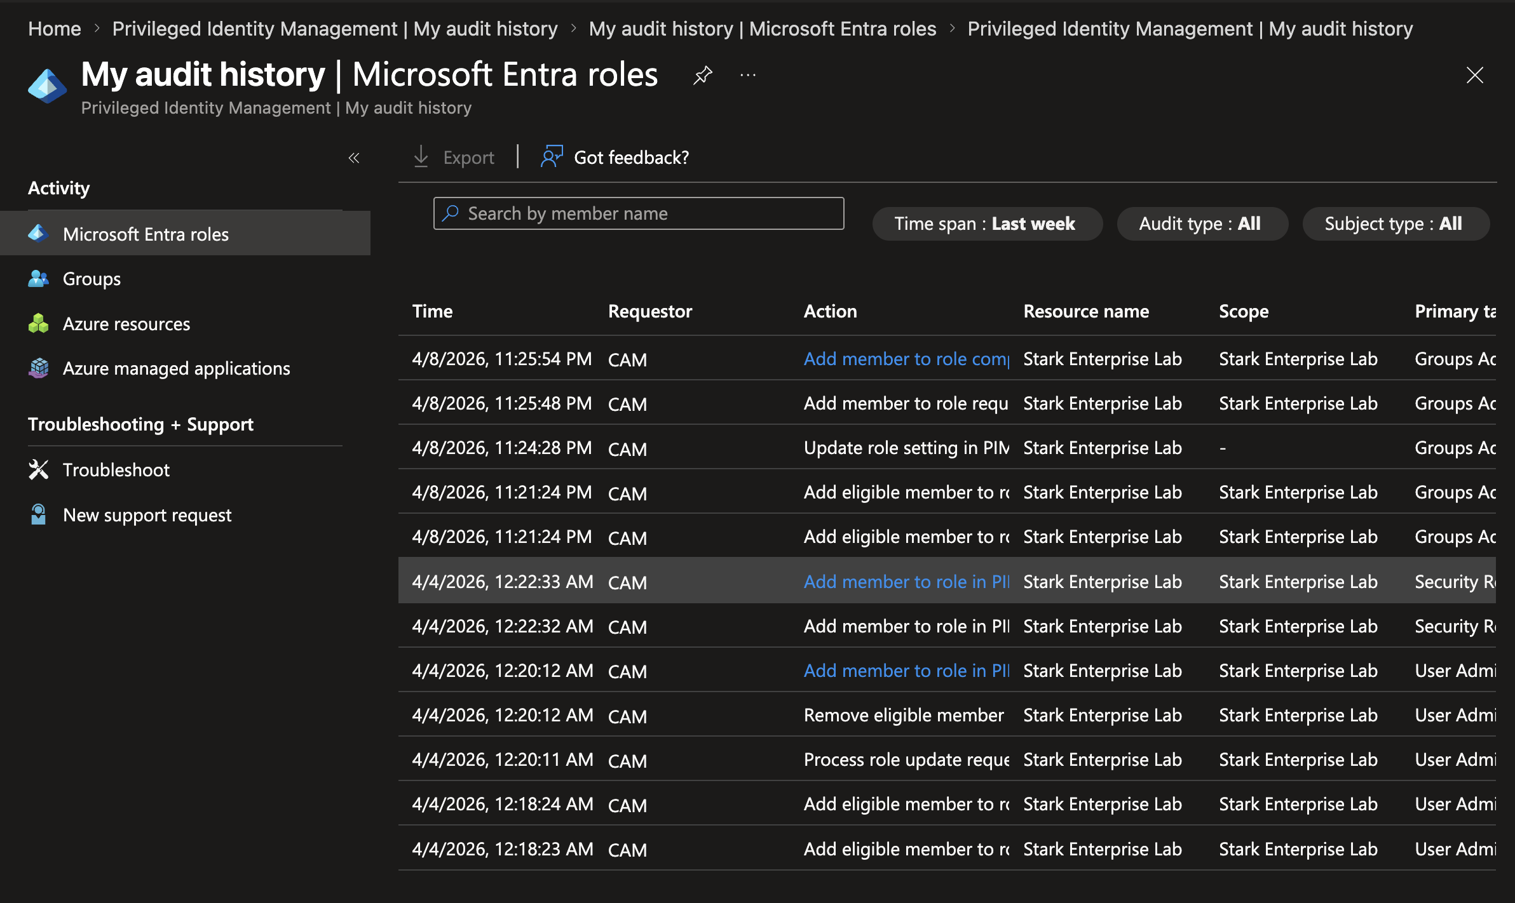Click 'Update role setting in PIM' action cell
This screenshot has height=903, width=1515.
[x=906, y=448]
